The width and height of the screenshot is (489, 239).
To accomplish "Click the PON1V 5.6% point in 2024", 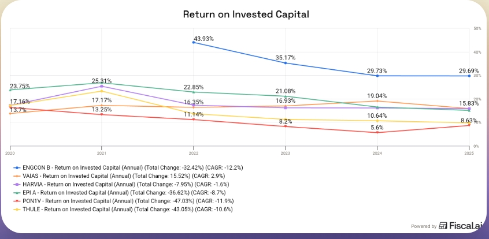I will 377,132.
